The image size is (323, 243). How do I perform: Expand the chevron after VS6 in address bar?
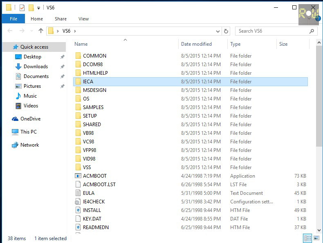(75, 31)
